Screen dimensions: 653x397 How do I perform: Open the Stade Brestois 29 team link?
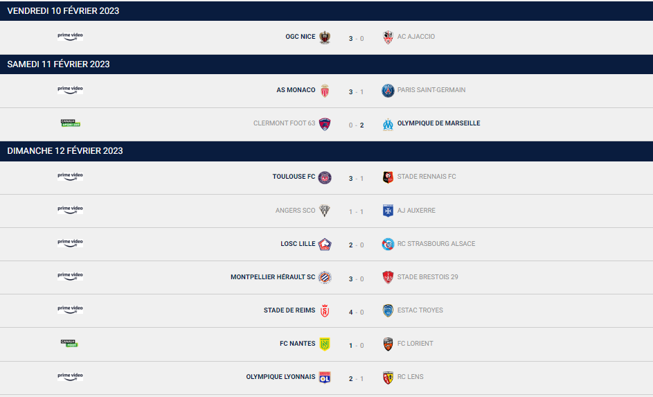pos(427,277)
